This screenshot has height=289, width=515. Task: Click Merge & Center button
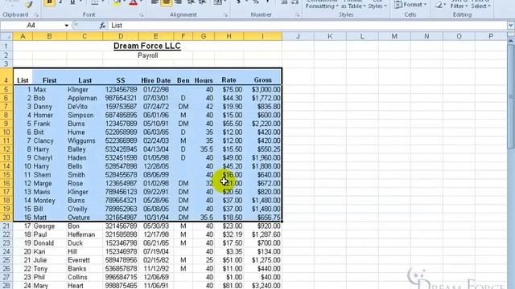(x=217, y=2)
